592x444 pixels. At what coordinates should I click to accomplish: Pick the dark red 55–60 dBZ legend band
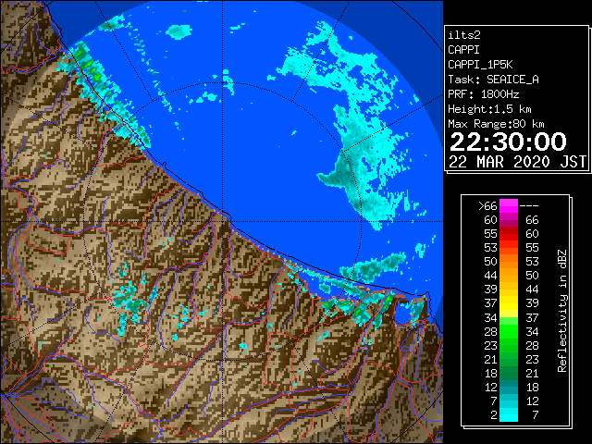point(509,233)
